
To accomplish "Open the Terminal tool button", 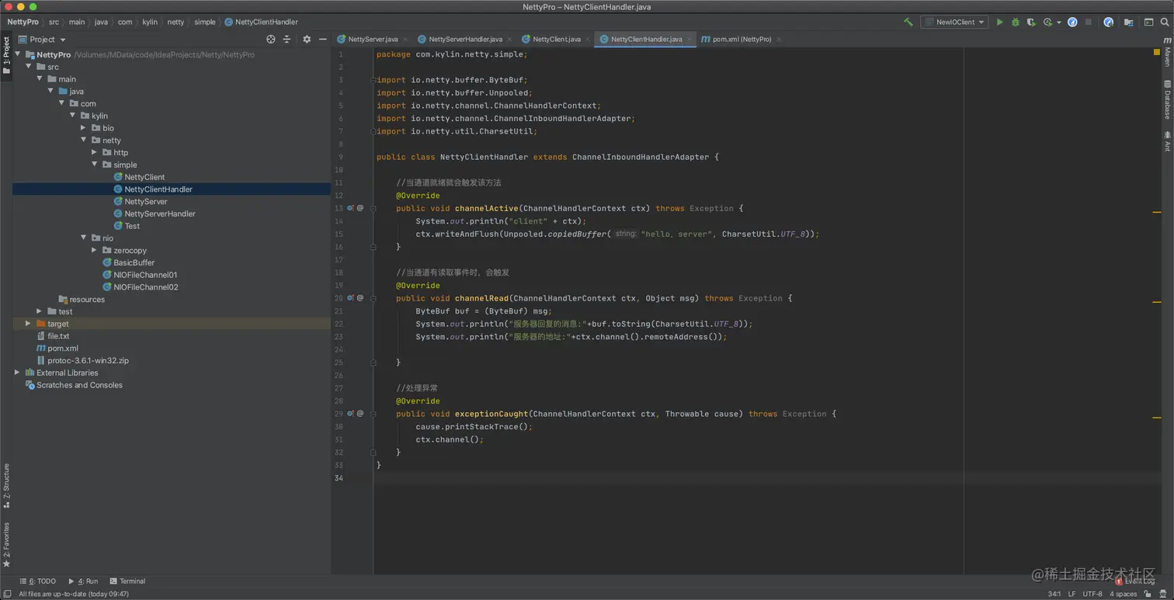I will tap(127, 581).
